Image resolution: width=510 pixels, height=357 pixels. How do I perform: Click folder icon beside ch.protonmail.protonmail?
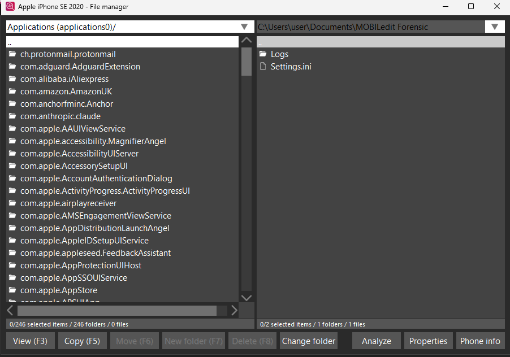(x=12, y=54)
